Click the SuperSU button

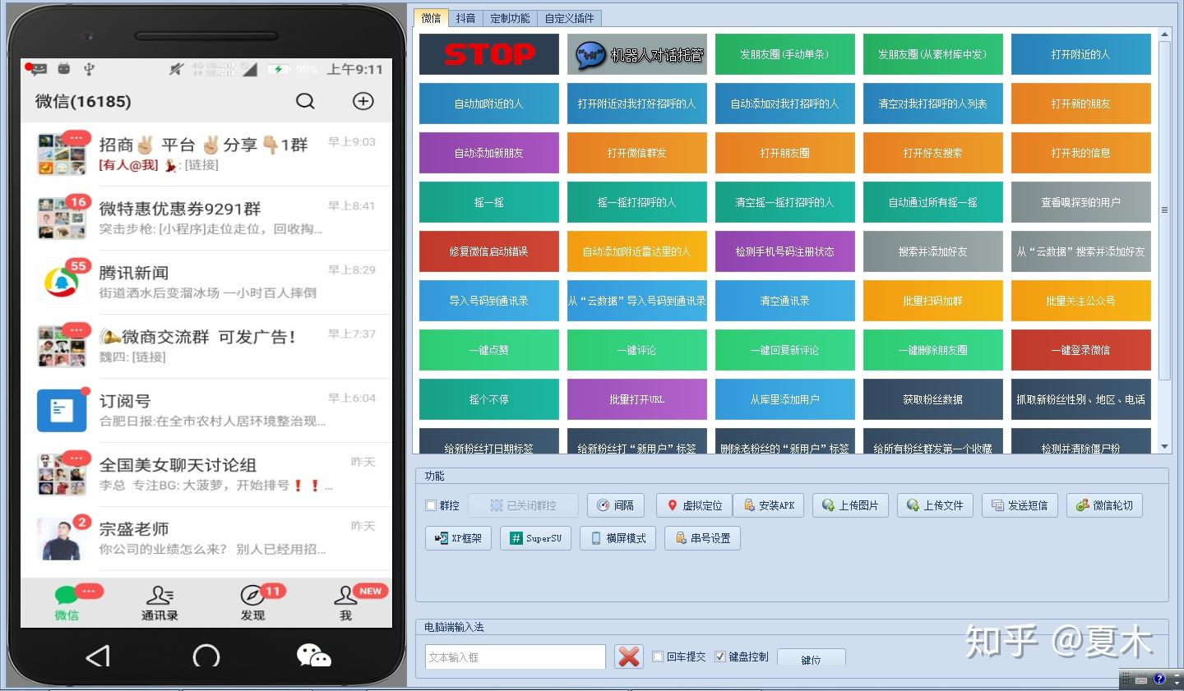click(x=535, y=538)
